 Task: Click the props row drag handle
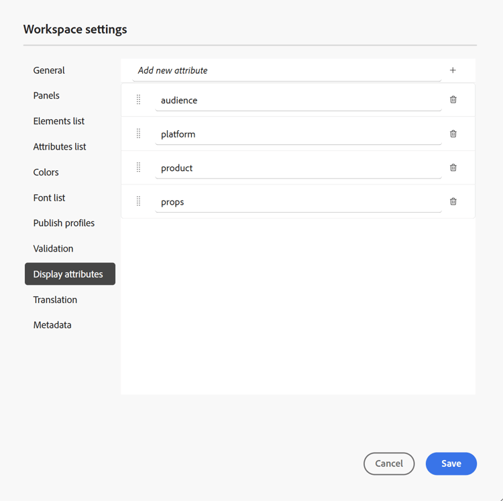pos(139,201)
